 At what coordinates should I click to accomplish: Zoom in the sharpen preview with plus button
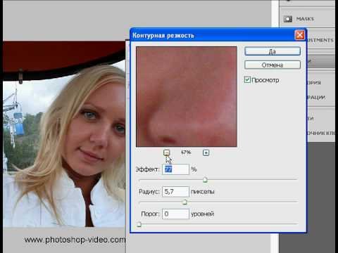coord(206,153)
